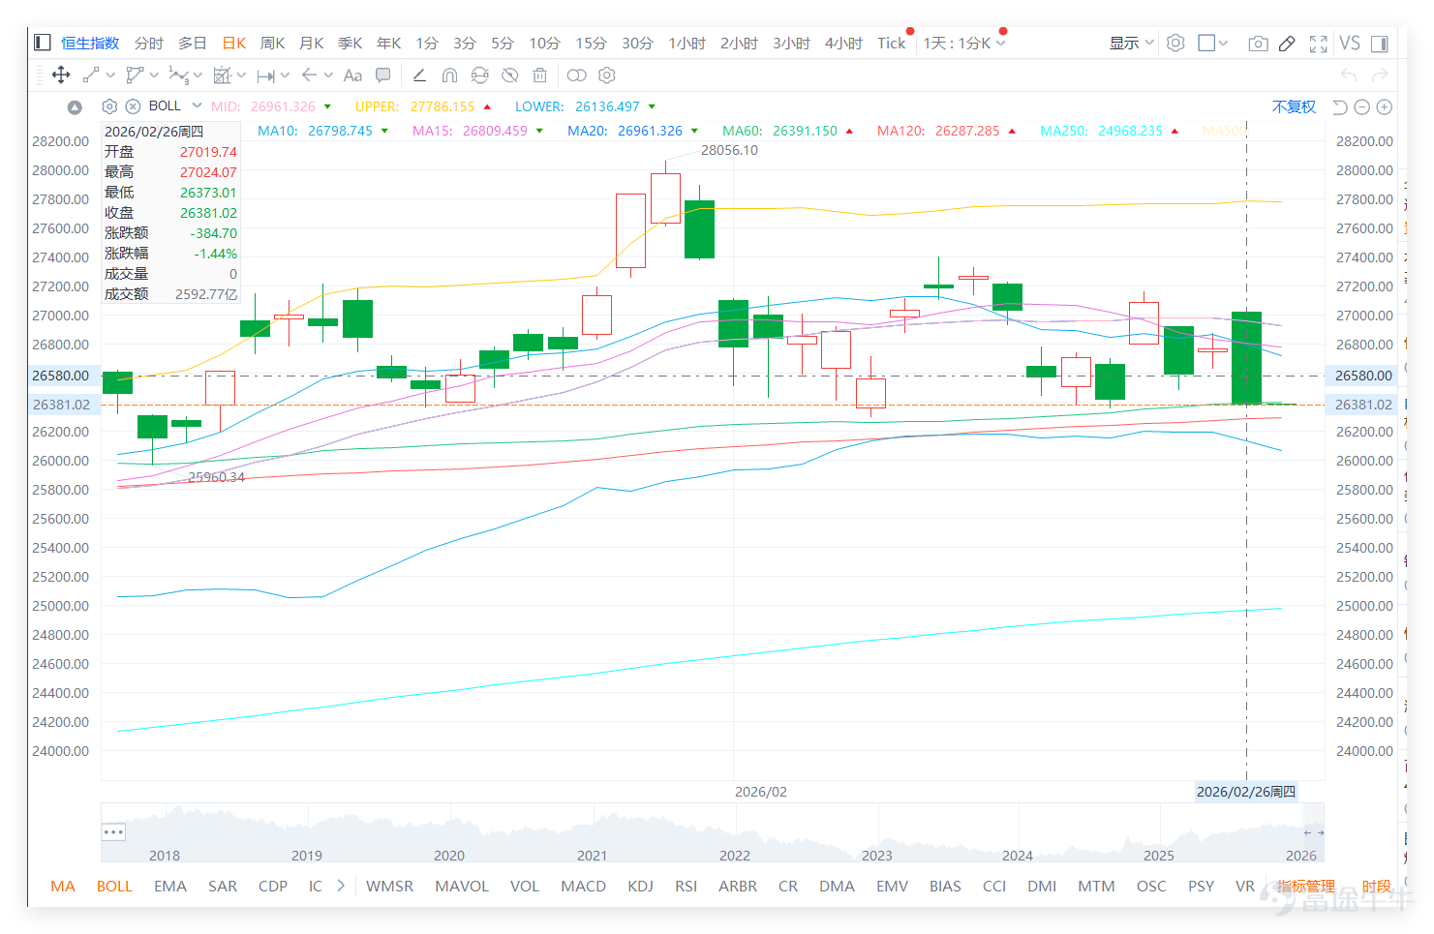1434x934 pixels.
Task: Select the wave pattern drawing tool
Action: [178, 75]
